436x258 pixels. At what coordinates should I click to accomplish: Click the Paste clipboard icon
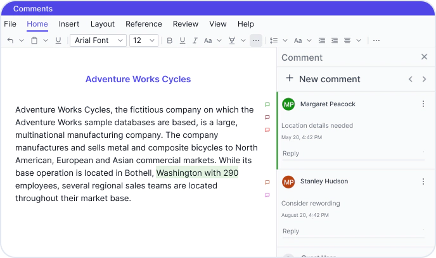click(34, 40)
